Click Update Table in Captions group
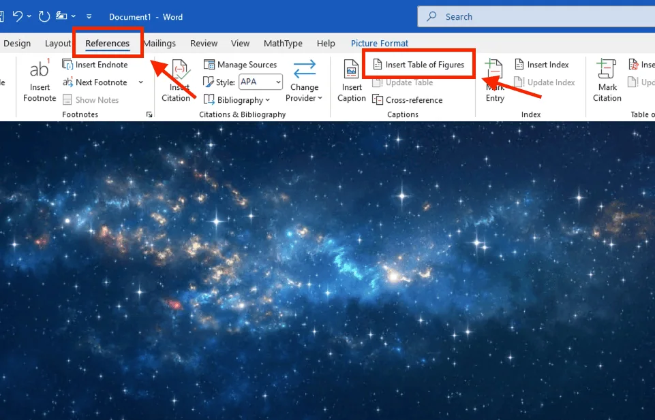This screenshot has width=655, height=420. point(403,82)
